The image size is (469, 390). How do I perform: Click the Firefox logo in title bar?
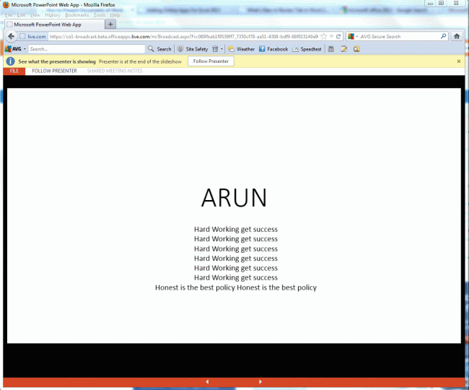(x=6, y=5)
